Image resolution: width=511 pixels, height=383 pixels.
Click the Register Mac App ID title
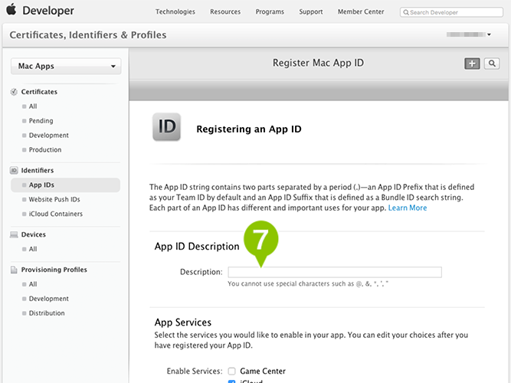[x=318, y=63]
